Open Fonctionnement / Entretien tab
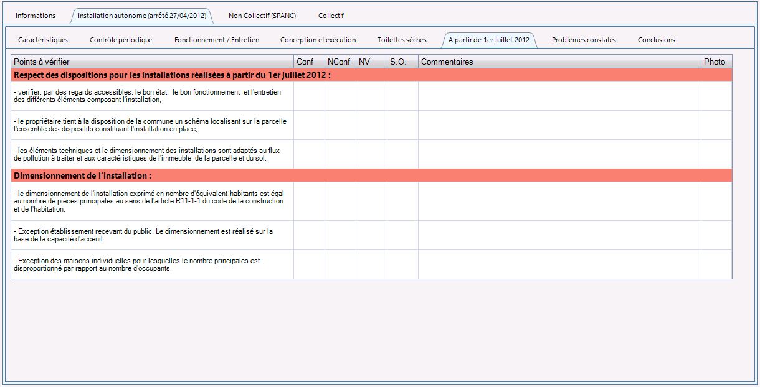Viewport: 760px width, 387px height. click(217, 40)
